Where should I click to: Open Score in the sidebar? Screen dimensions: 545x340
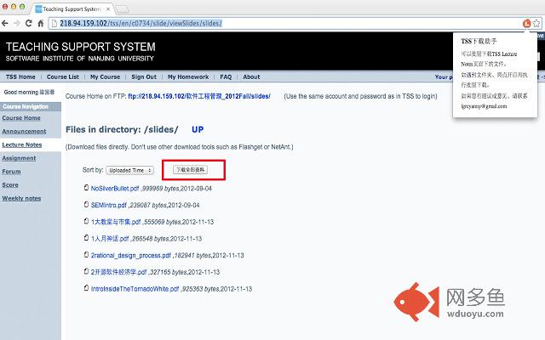[10, 185]
